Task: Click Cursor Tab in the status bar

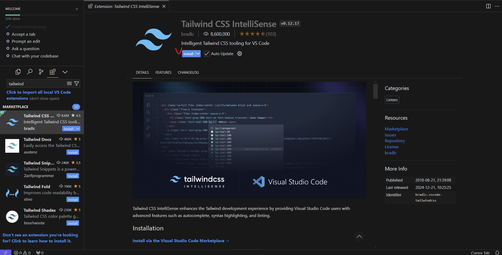Action: point(480,253)
